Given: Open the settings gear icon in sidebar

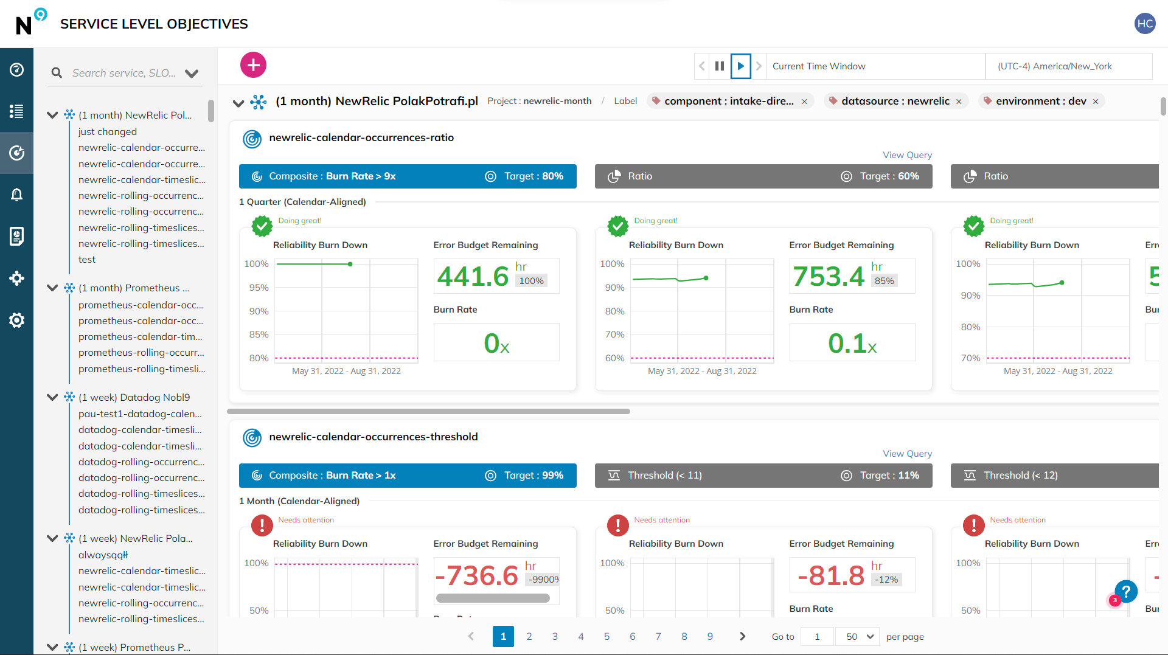Looking at the screenshot, I should coord(16,320).
